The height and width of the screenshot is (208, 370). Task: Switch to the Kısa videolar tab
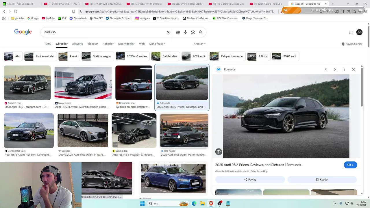[126, 44]
